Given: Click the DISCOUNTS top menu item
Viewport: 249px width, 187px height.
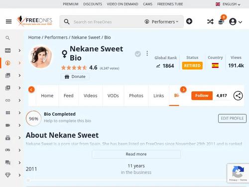Looking at the screenshot, I should point(93,4).
